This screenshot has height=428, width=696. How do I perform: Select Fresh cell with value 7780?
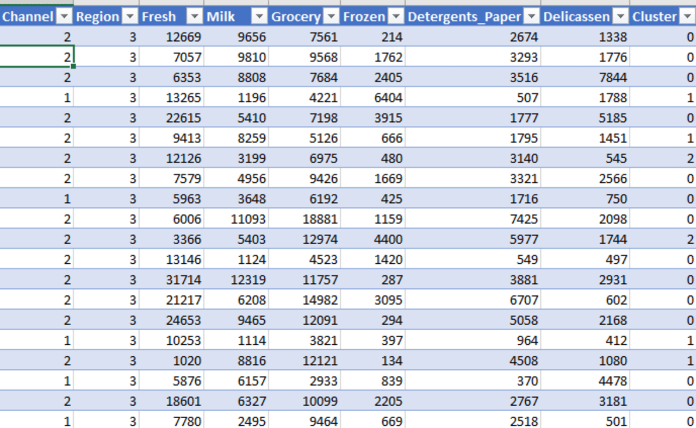[x=171, y=420]
